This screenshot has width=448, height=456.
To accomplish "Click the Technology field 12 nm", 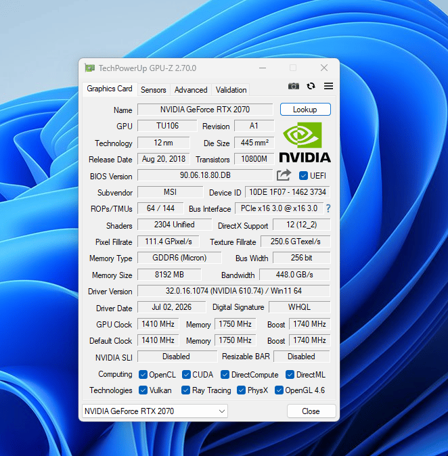I will [164, 143].
